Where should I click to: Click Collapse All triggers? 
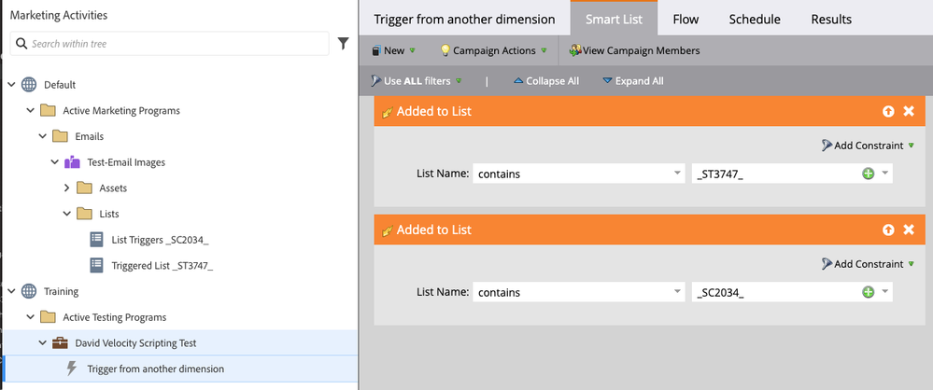coord(545,81)
